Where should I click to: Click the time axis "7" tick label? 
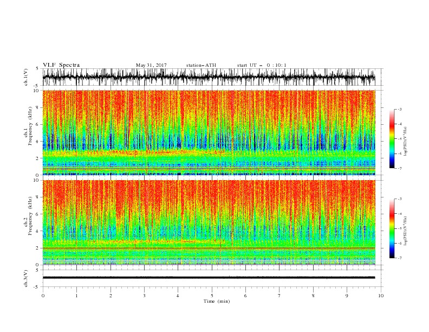pyautogui.click(x=279, y=296)
